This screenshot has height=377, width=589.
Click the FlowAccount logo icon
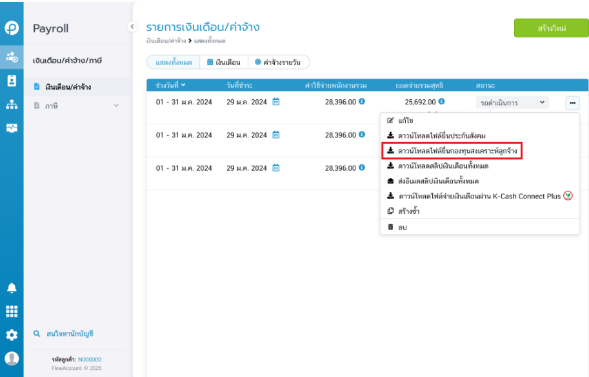coord(12,28)
